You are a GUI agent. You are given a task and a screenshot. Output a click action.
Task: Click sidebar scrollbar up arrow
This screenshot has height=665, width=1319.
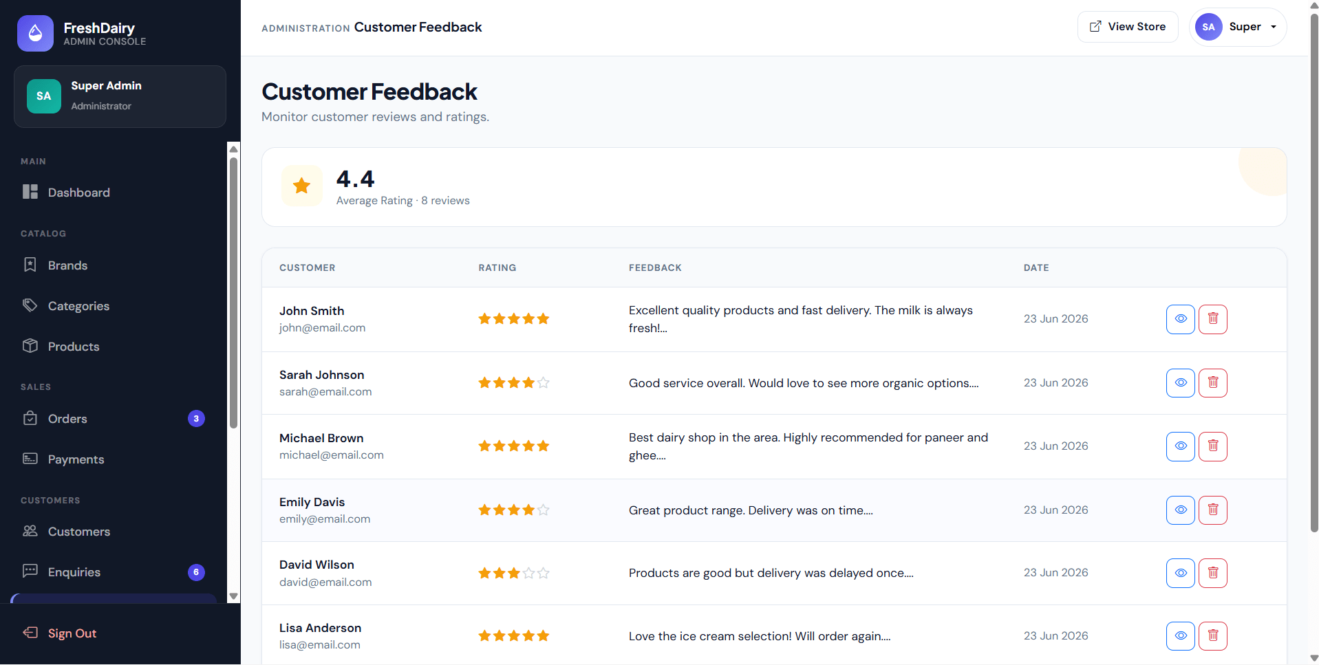click(x=233, y=149)
